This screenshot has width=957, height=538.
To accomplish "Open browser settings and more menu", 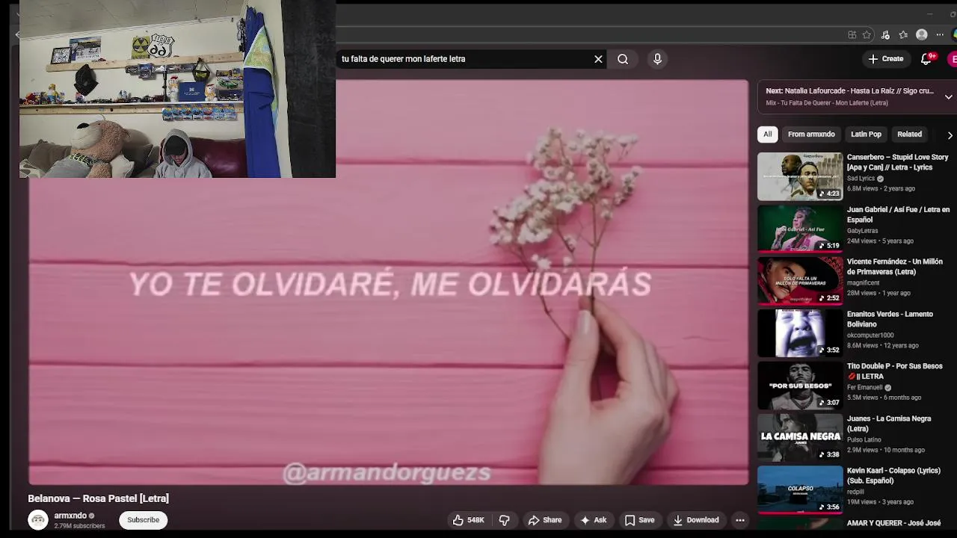I will [939, 35].
